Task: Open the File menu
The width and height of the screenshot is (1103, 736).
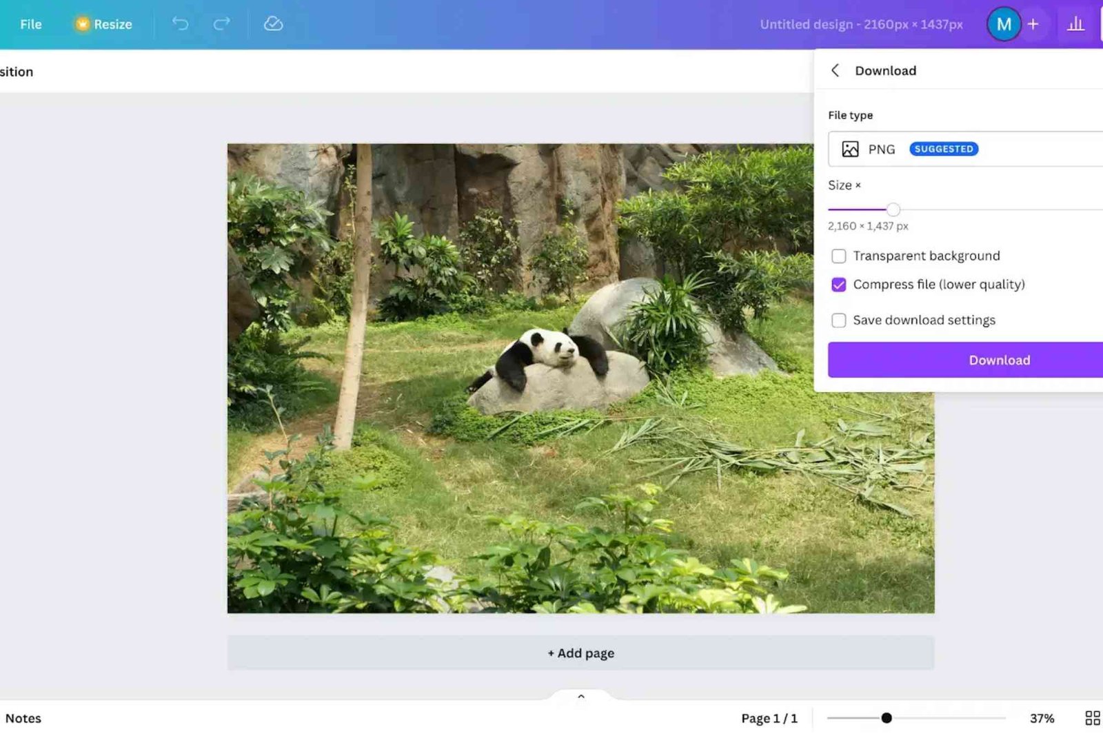Action: [x=30, y=24]
